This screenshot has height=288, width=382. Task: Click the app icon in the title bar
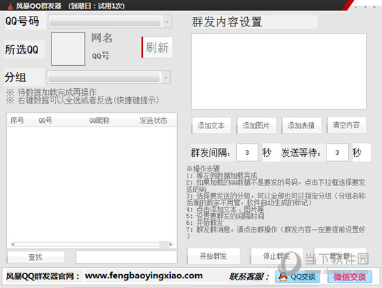tap(10, 6)
